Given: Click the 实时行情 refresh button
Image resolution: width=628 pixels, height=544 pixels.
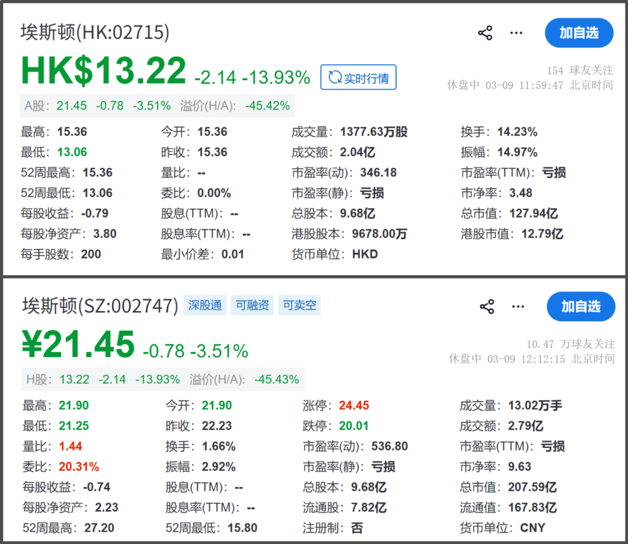Looking at the screenshot, I should pyautogui.click(x=358, y=77).
